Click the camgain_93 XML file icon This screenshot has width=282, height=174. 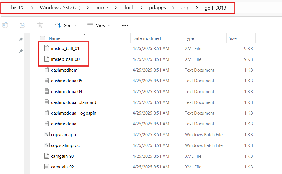click(x=47, y=156)
